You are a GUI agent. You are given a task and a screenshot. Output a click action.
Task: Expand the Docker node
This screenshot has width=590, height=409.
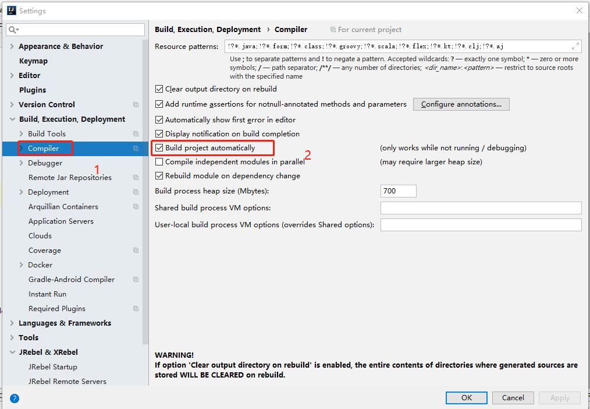point(22,265)
